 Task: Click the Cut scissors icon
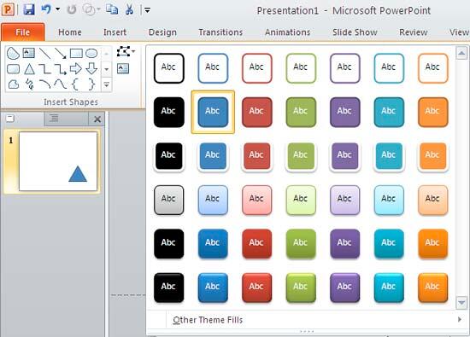tap(129, 9)
